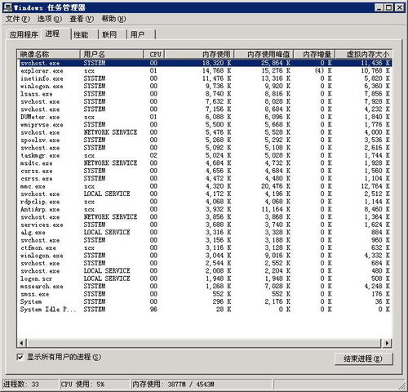The height and width of the screenshot is (392, 408).
Task: Select the spoolsv.exe process row
Action: coord(205,140)
